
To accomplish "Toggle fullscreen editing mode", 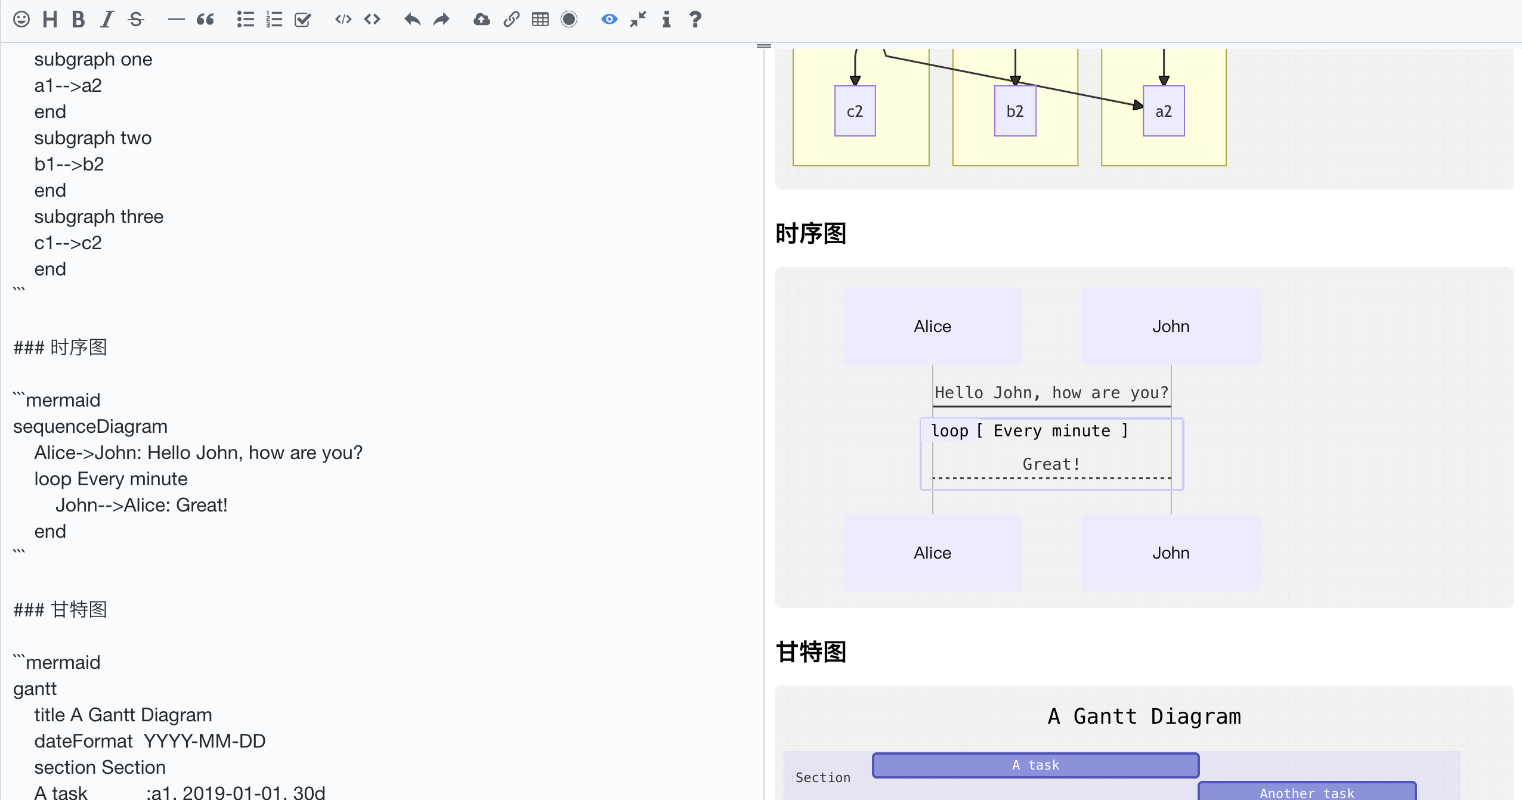I will pos(638,20).
